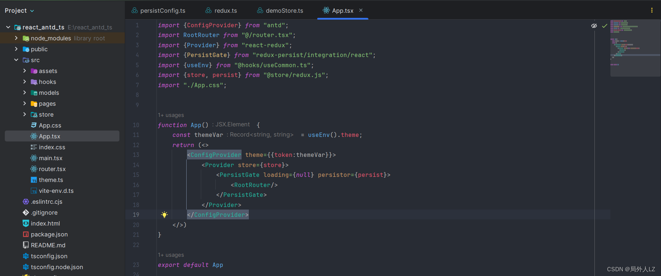The width and height of the screenshot is (661, 276).
Task: Click the tsconfig.json gear icon
Action: (26, 256)
